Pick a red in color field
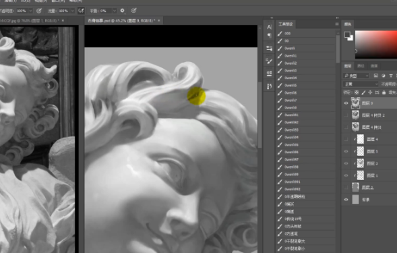 pyautogui.click(x=376, y=45)
